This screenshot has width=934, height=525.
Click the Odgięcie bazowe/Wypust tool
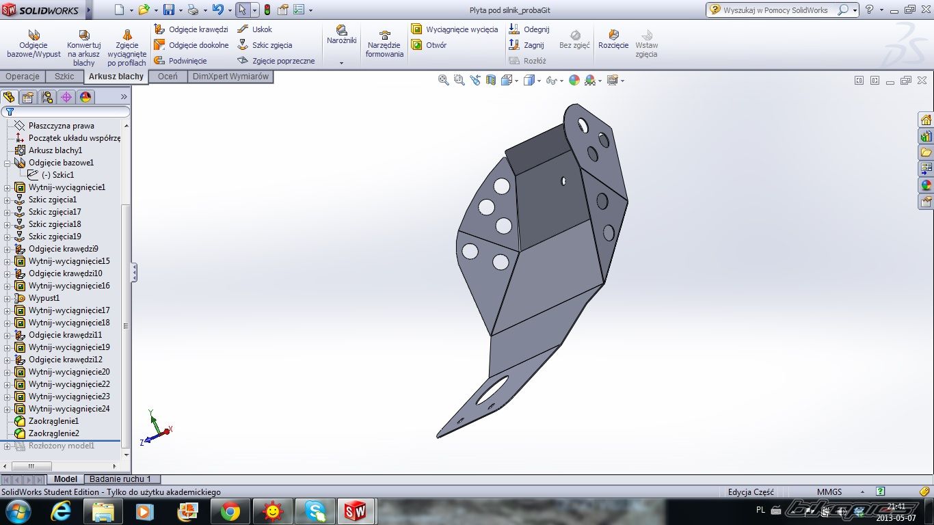coord(34,43)
